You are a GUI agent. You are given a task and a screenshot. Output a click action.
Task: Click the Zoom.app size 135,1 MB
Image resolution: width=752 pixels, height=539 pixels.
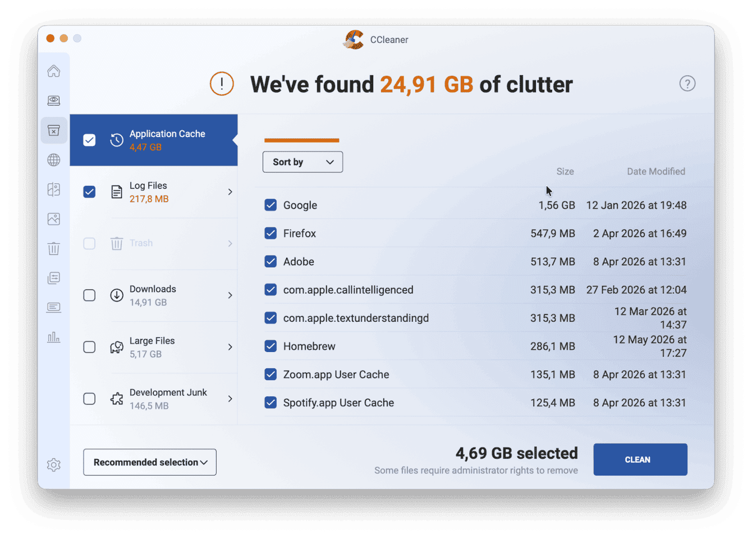(553, 374)
